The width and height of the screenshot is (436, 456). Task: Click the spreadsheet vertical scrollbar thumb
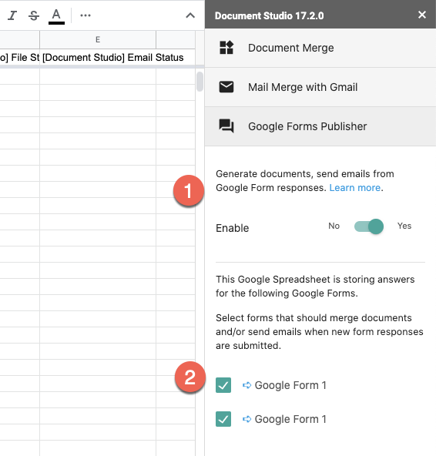(200, 82)
